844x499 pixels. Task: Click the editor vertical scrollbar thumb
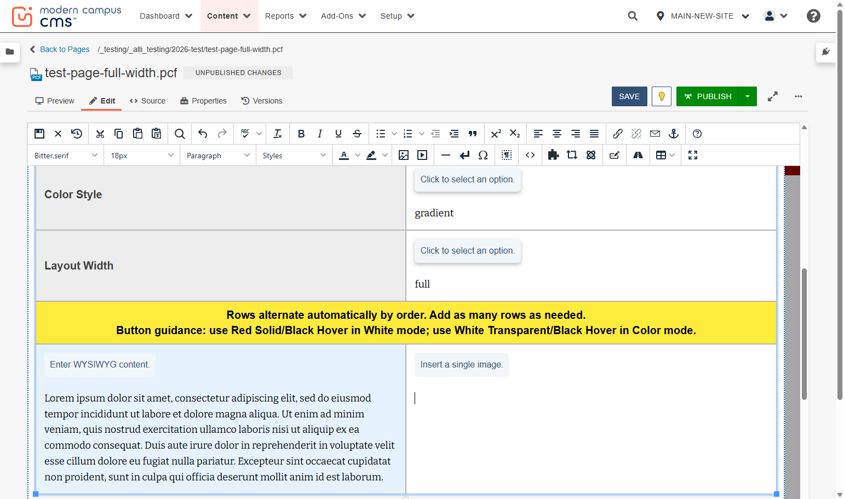coord(804,334)
